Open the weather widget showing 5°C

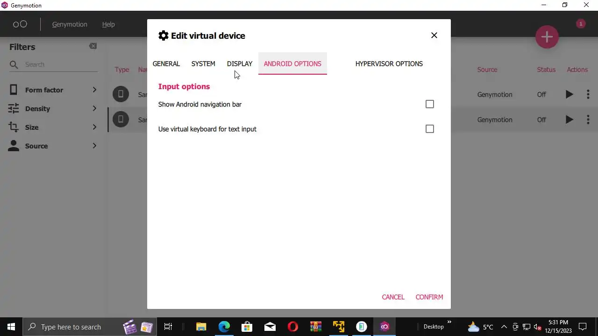(481, 327)
